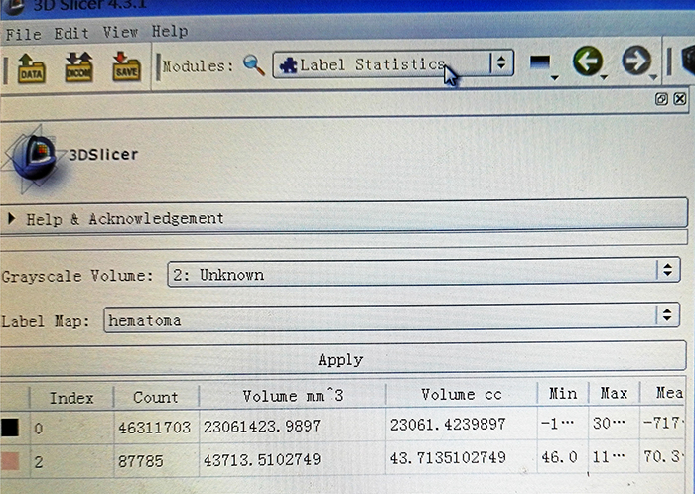Select index cell 2 in table

[x=71, y=461]
